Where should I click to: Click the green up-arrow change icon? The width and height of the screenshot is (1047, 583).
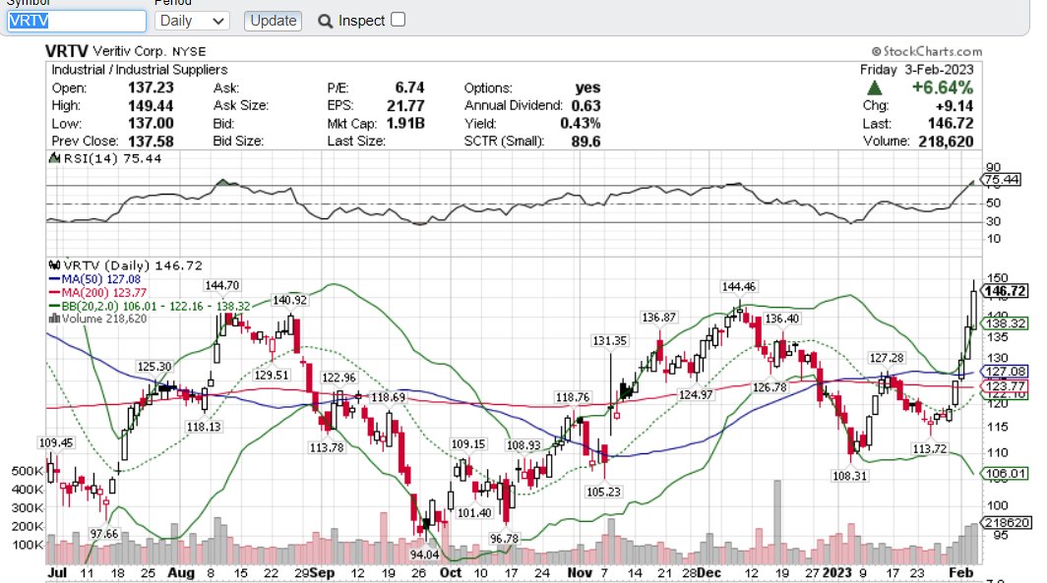point(874,88)
